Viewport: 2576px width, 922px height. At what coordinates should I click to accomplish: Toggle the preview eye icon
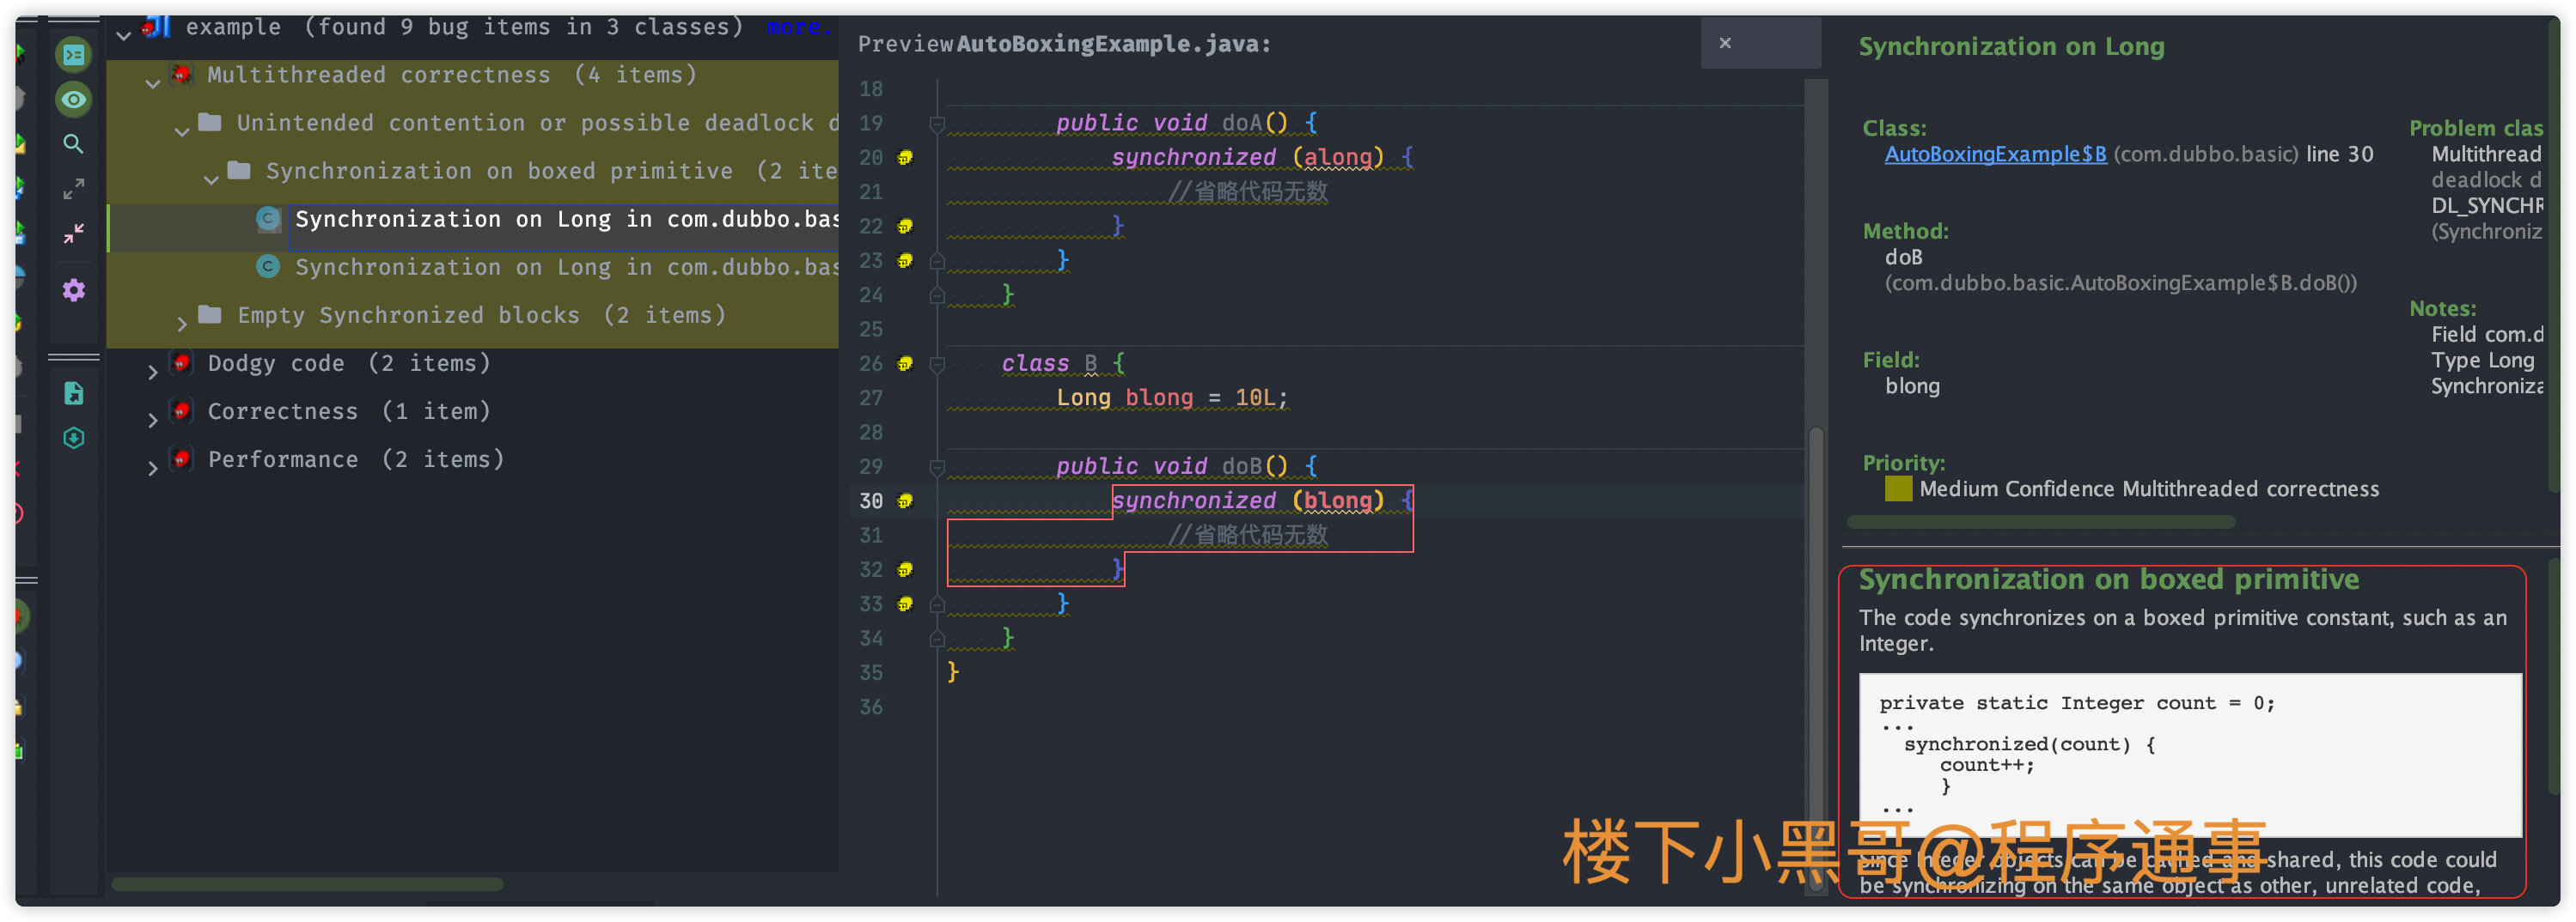[x=73, y=99]
